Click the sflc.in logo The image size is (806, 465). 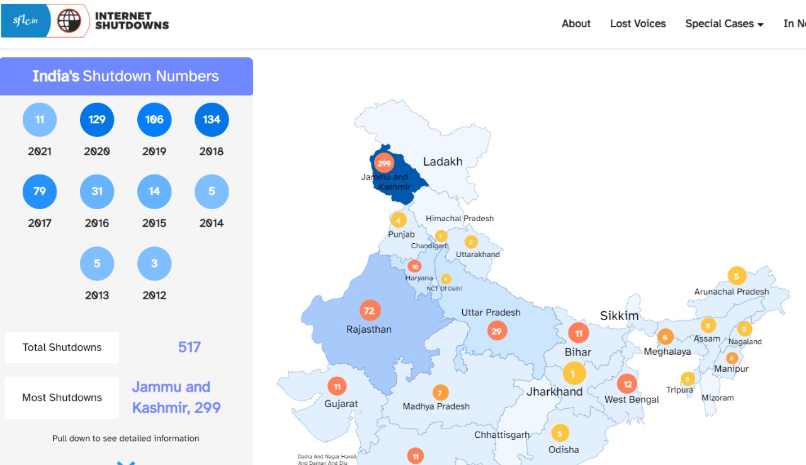(x=25, y=21)
